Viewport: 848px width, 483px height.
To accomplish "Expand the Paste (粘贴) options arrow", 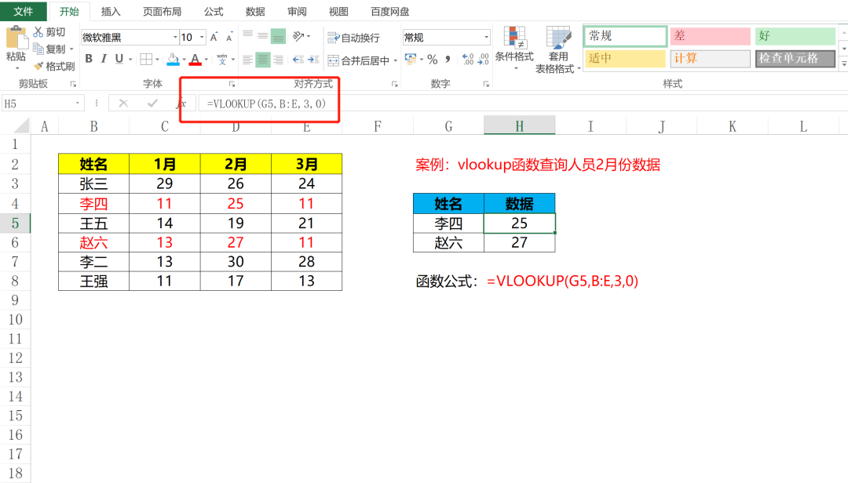I will (x=16, y=68).
